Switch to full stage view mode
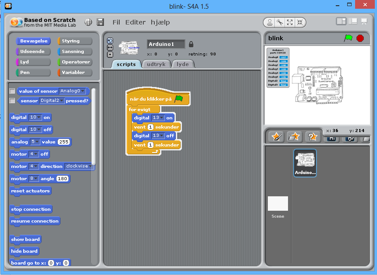 (x=353, y=21)
